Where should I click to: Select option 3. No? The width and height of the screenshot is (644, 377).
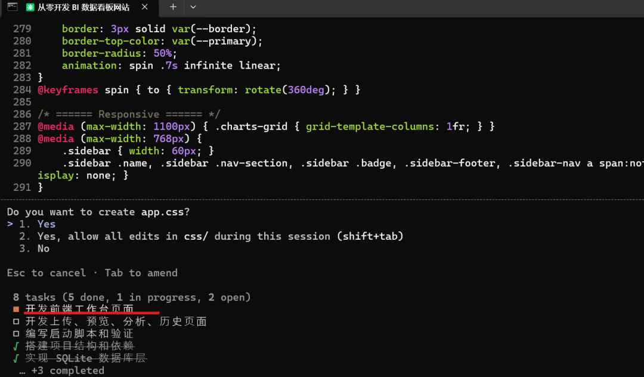tap(34, 249)
